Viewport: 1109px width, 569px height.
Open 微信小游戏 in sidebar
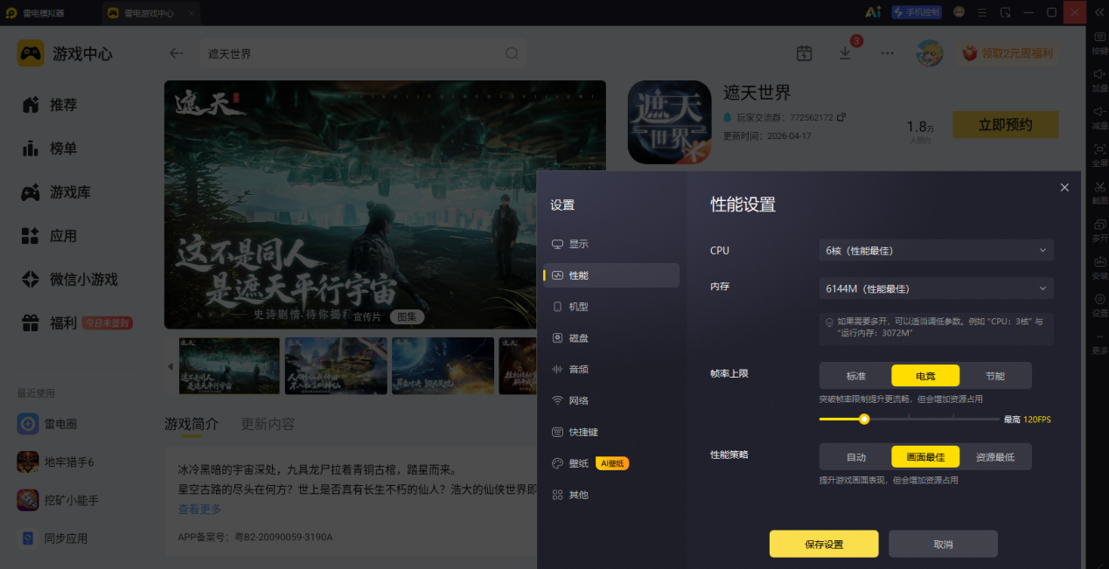tap(70, 280)
